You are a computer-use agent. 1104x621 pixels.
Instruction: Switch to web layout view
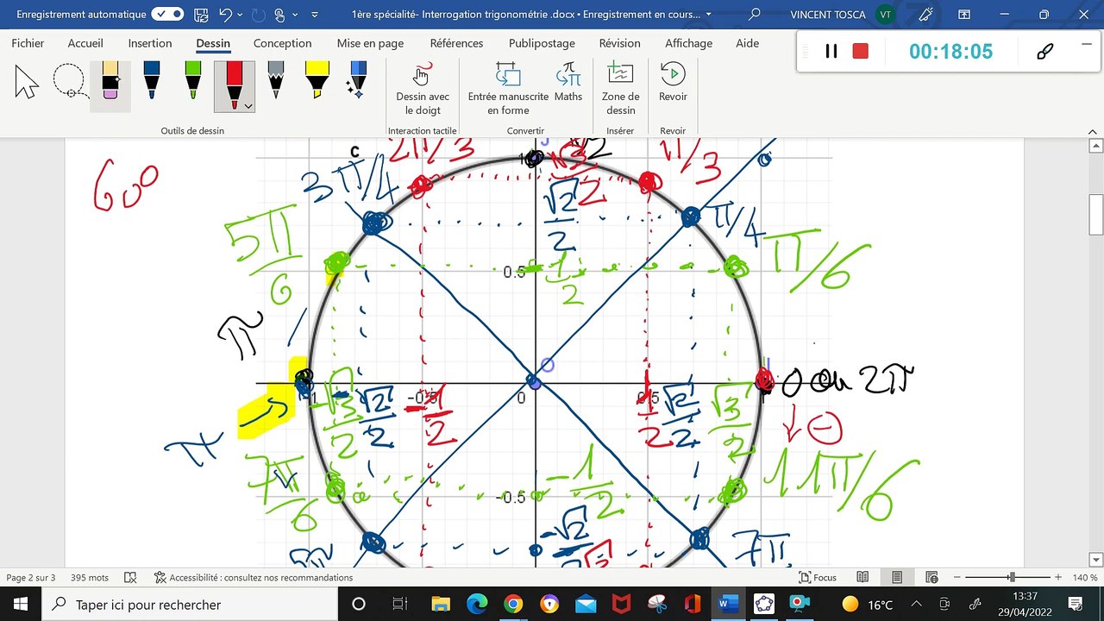click(931, 578)
